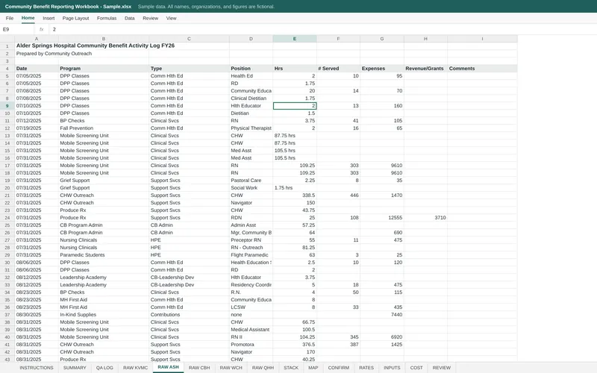This screenshot has height=373, width=597.
Task: Open the REVIEW sheet tab
Action: (x=442, y=368)
